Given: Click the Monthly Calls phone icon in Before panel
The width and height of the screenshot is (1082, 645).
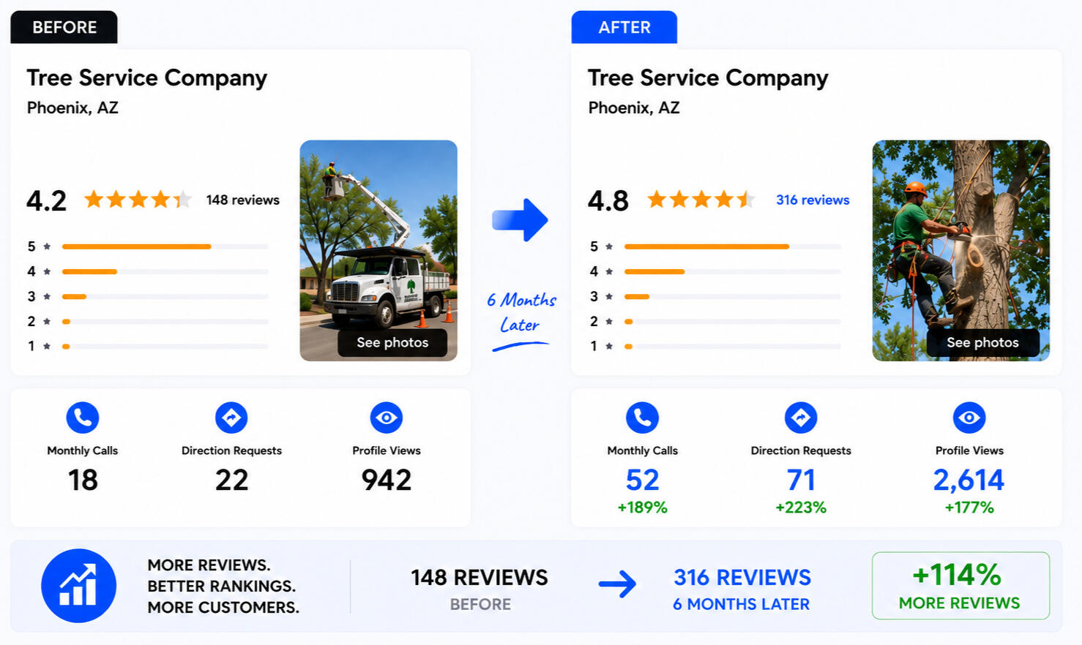Looking at the screenshot, I should tap(83, 418).
